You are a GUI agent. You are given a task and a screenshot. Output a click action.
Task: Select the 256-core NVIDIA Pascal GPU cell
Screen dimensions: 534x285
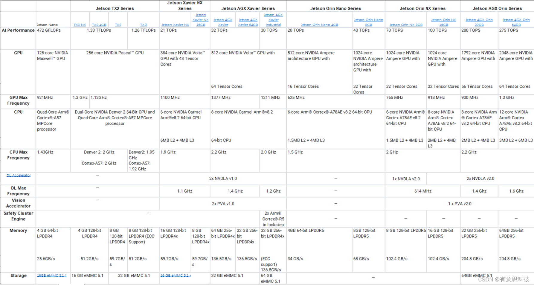(x=115, y=53)
